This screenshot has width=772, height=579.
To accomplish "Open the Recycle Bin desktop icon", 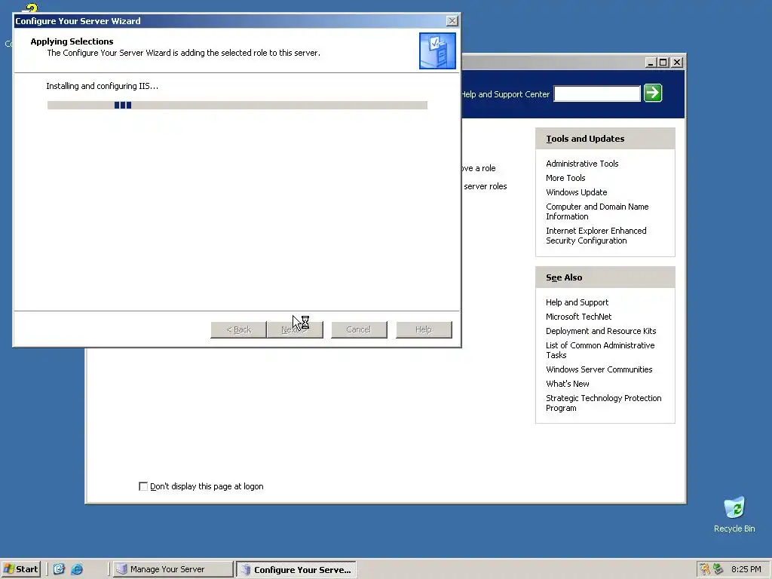I will click(x=734, y=515).
